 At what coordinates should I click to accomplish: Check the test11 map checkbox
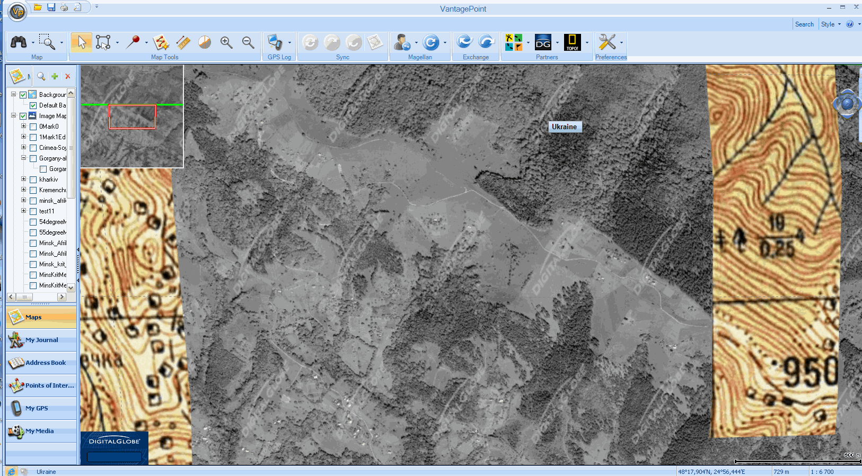coord(33,211)
